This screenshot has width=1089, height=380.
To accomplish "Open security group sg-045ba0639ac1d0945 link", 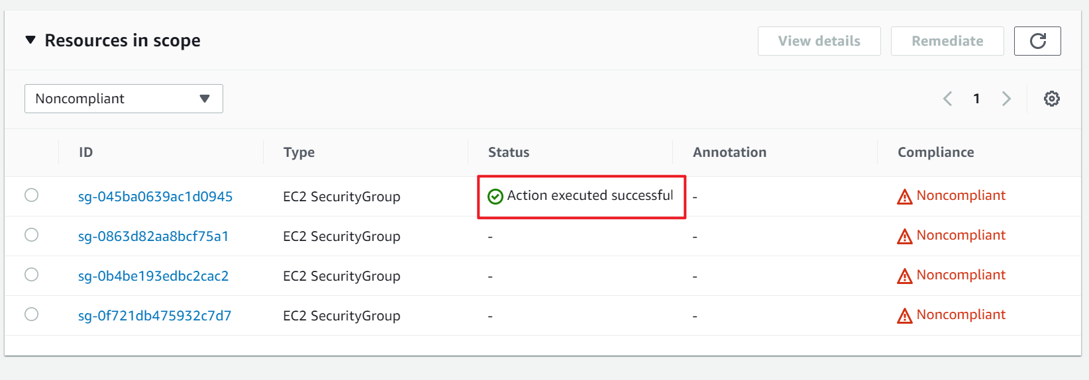I will (155, 197).
